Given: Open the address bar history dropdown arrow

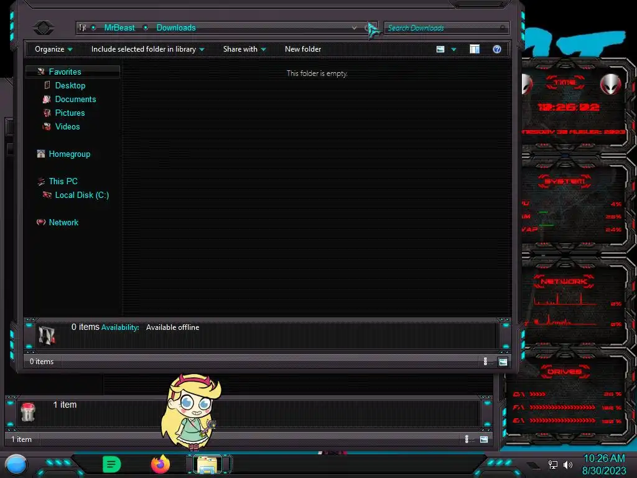Looking at the screenshot, I should pos(354,27).
